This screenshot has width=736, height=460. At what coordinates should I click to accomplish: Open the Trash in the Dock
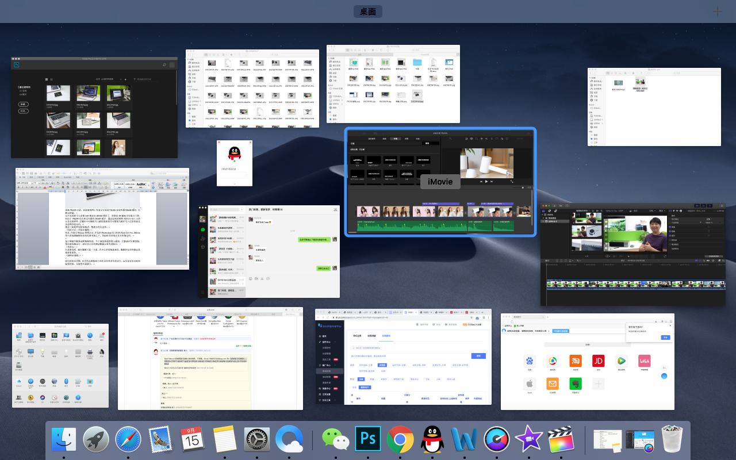pyautogui.click(x=672, y=440)
